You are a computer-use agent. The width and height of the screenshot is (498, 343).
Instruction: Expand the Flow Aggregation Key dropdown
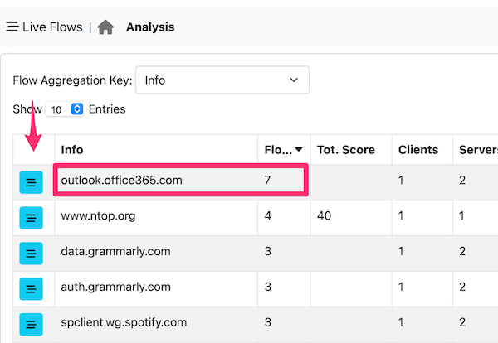pyautogui.click(x=222, y=80)
